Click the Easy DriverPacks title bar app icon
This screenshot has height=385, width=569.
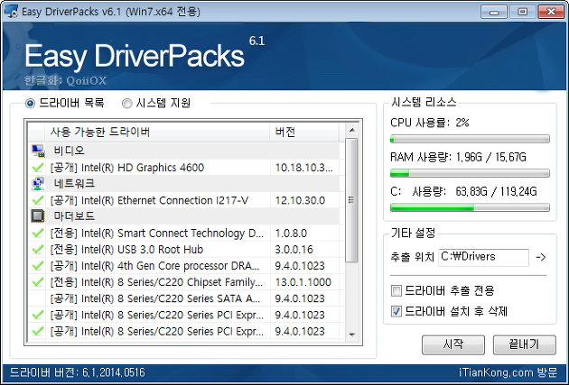(11, 12)
